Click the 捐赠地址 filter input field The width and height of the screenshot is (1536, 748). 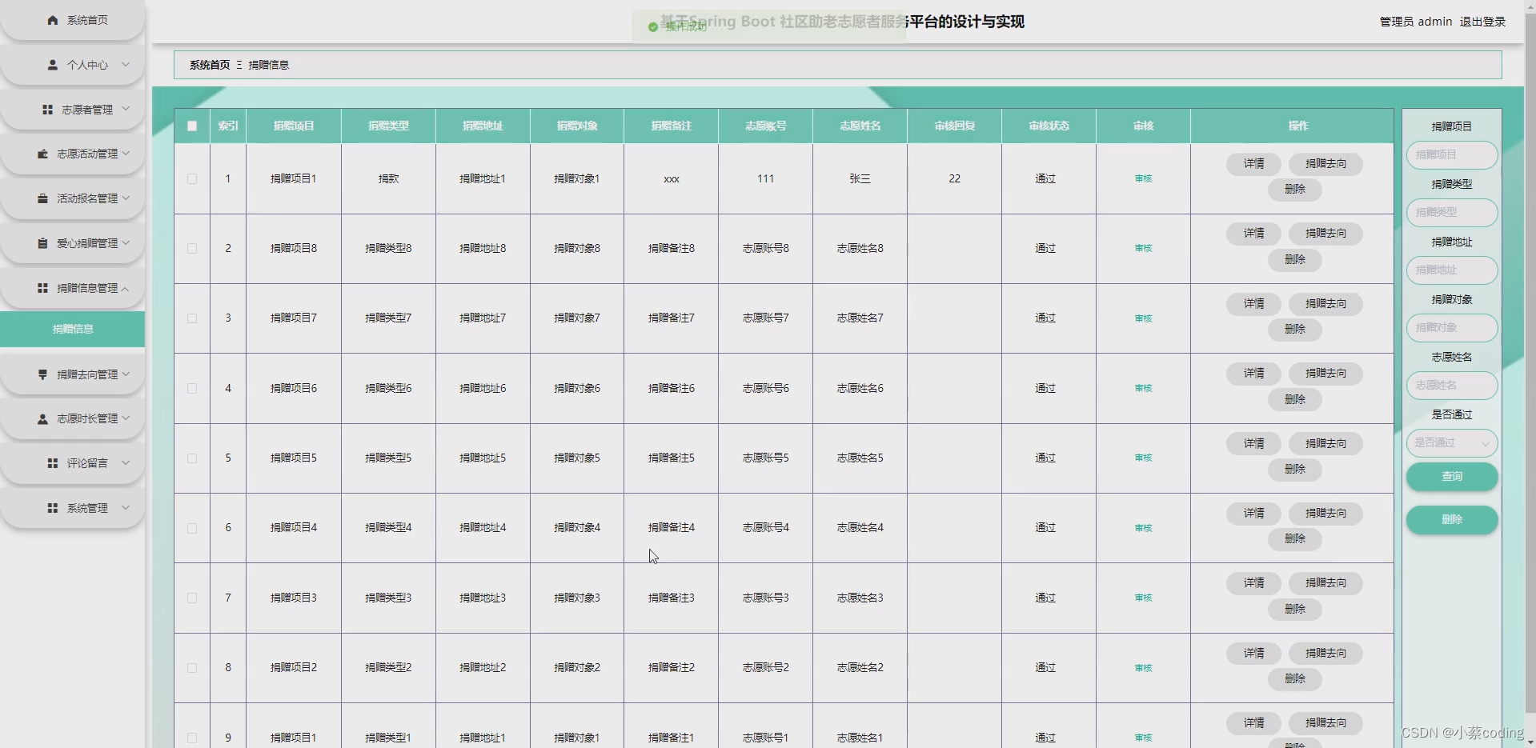point(1452,270)
